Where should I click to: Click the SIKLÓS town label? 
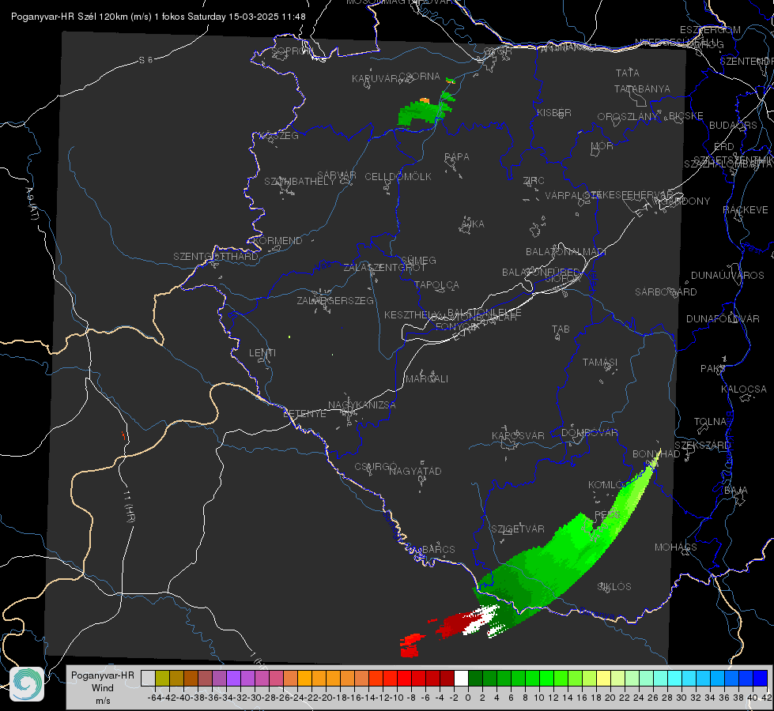pyautogui.click(x=614, y=587)
